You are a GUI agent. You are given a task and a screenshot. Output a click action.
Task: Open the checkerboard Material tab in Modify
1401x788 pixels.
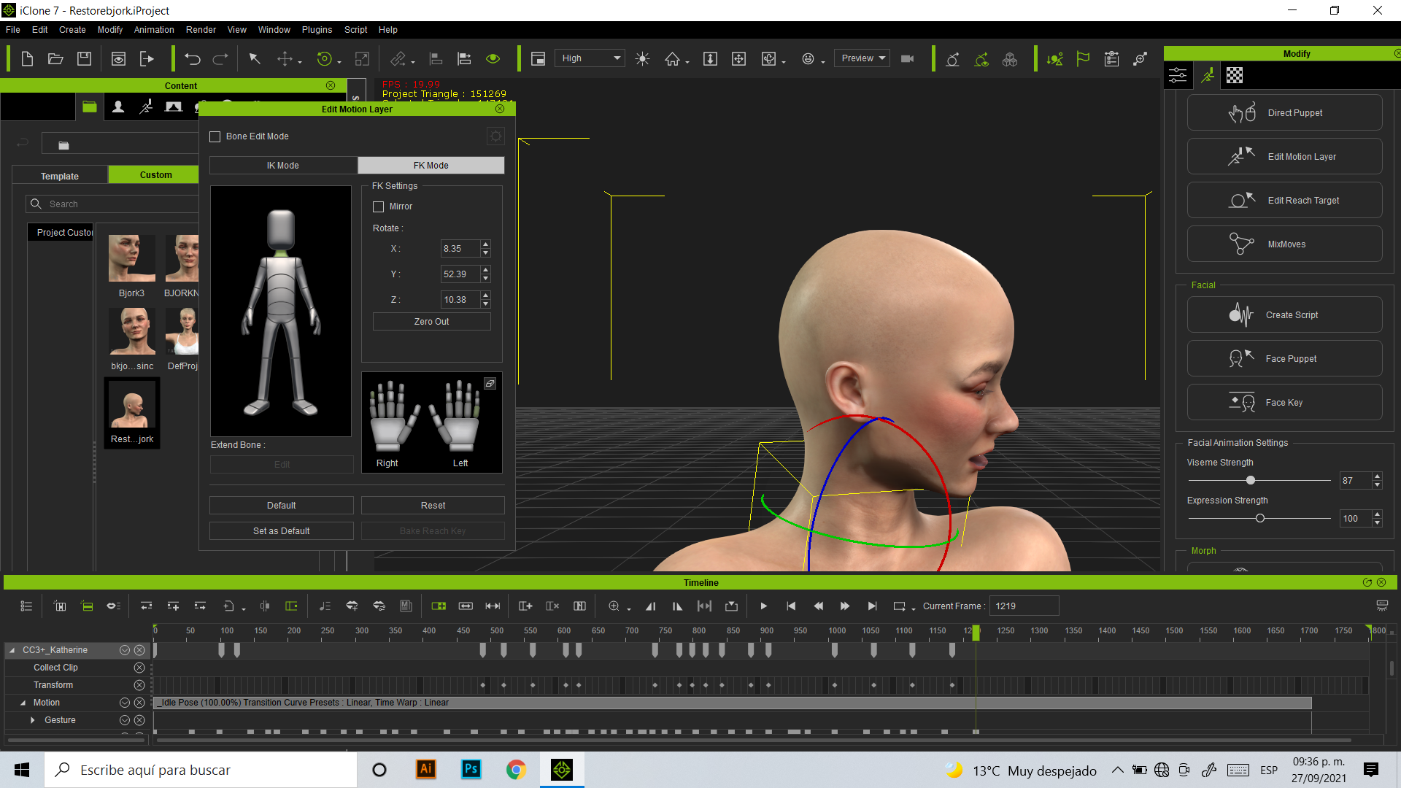pyautogui.click(x=1235, y=75)
